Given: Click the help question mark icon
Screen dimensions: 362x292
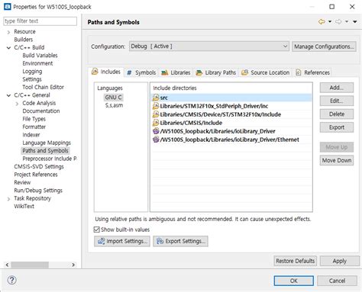Looking at the screenshot, I should point(11,281).
